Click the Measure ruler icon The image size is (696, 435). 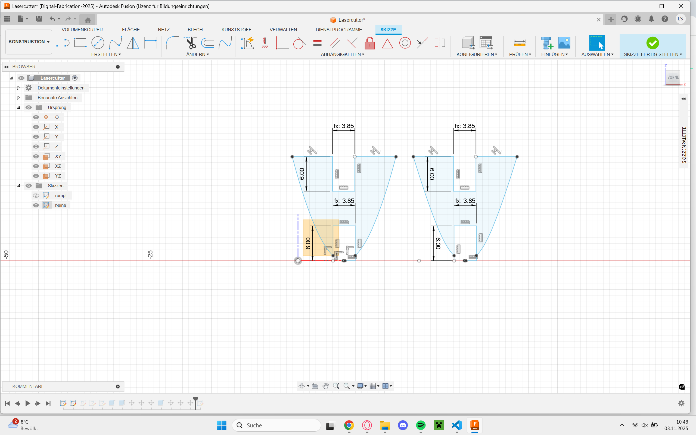tap(519, 43)
